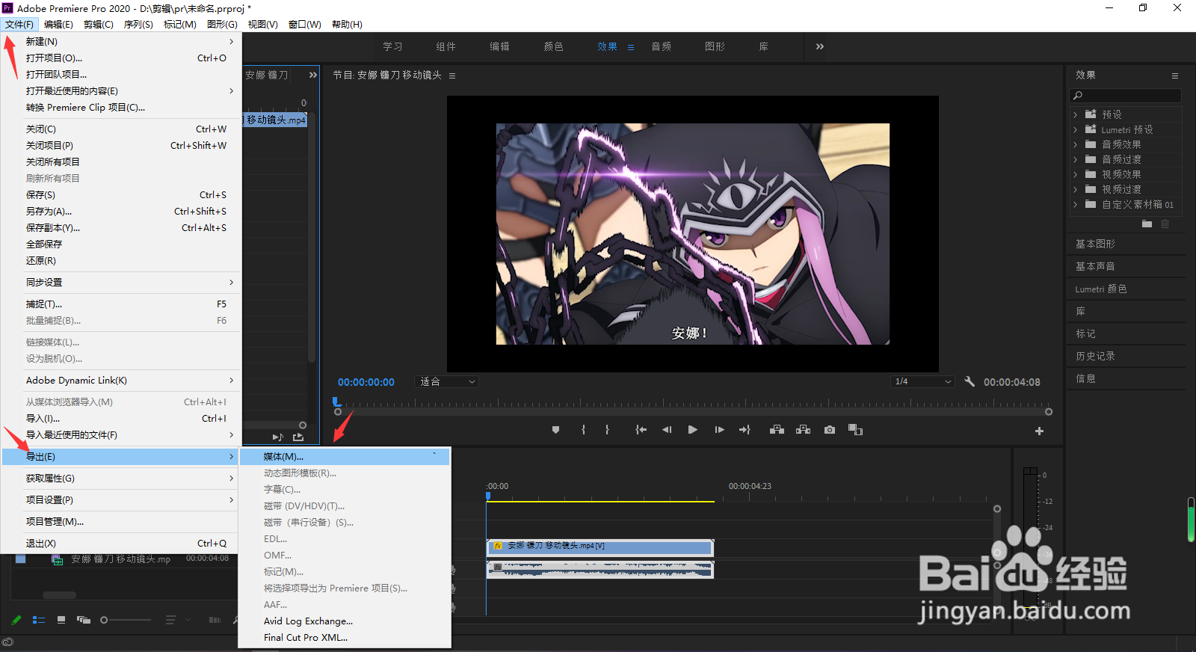
Task: Open source panel overflow chevrons
Action: (x=313, y=75)
